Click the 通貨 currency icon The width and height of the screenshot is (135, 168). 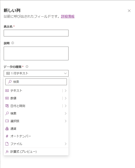tap(7, 129)
